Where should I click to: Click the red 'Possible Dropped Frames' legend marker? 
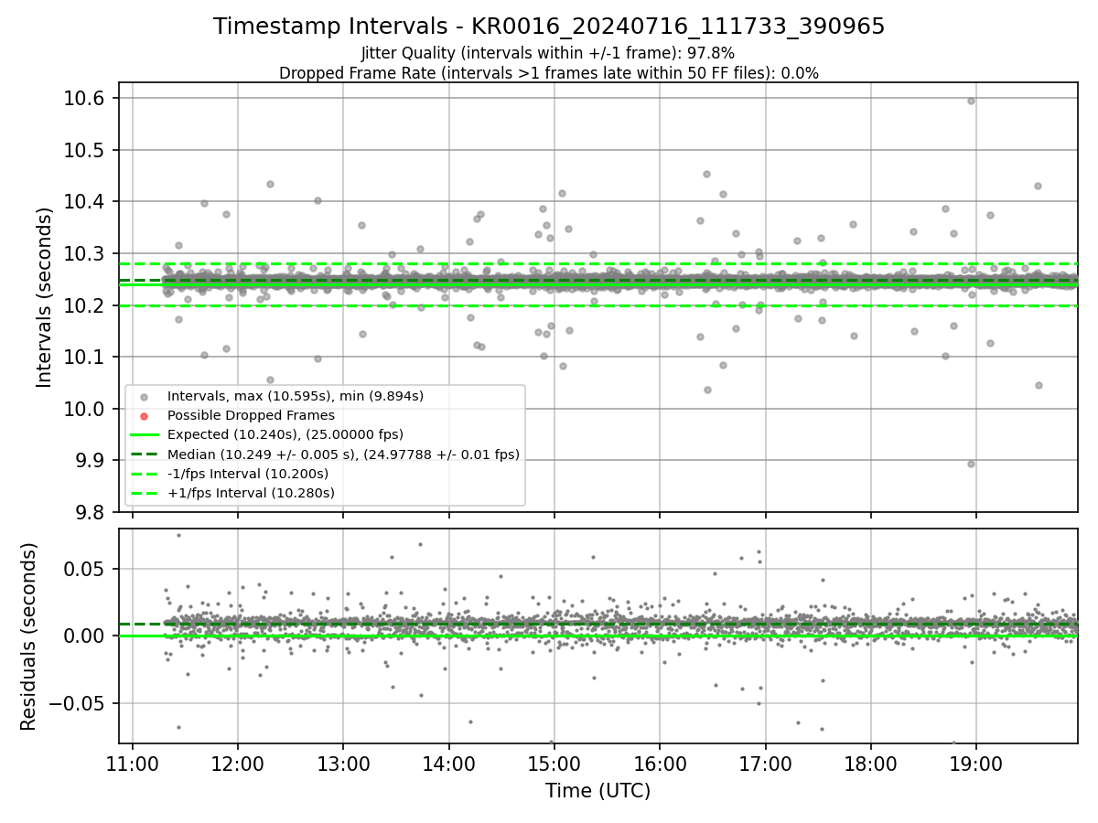(143, 416)
